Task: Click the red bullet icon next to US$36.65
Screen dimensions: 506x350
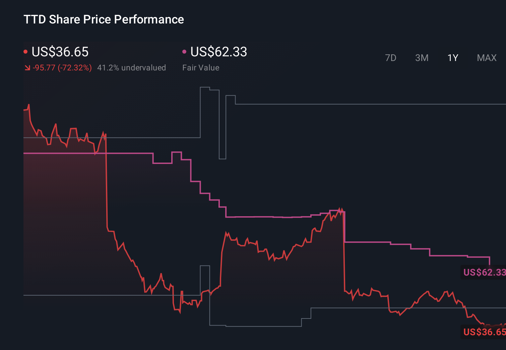Action: [x=25, y=51]
